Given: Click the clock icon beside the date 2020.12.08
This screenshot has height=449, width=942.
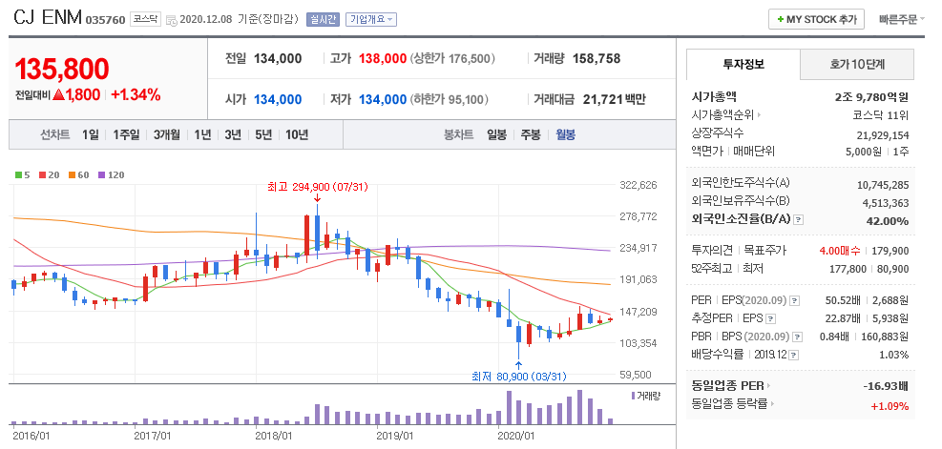Looking at the screenshot, I should (x=171, y=20).
